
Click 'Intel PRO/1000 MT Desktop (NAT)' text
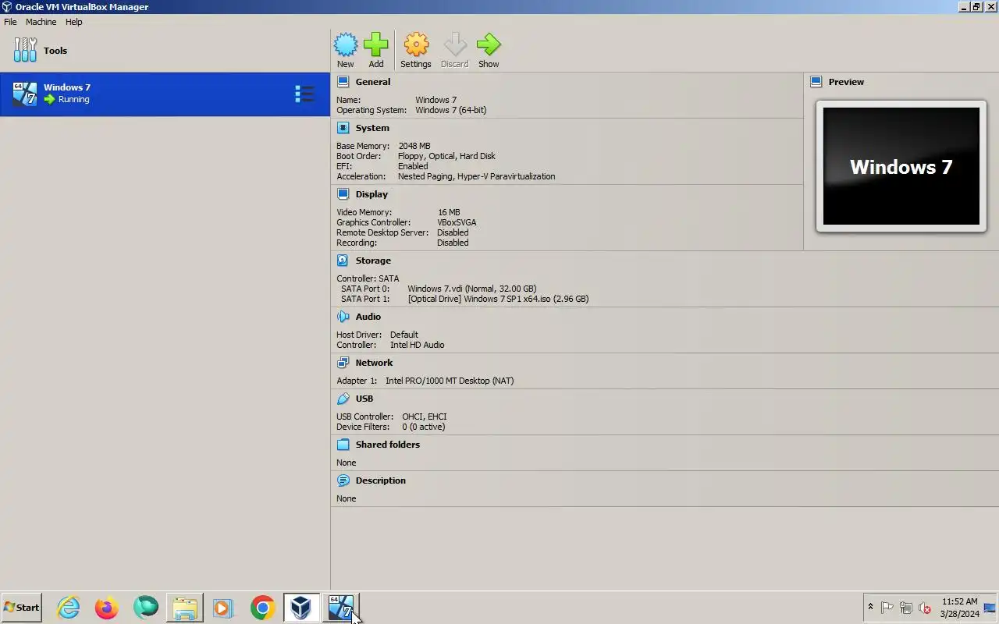(450, 381)
